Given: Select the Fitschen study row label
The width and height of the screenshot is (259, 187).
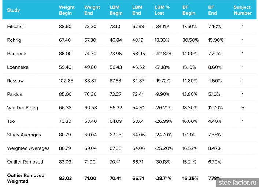Looking at the screenshot, I should [x=16, y=26].
